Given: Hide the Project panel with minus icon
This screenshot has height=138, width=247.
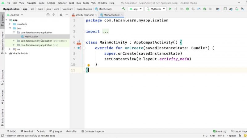Looking at the screenshot, I should (x=67, y=15).
